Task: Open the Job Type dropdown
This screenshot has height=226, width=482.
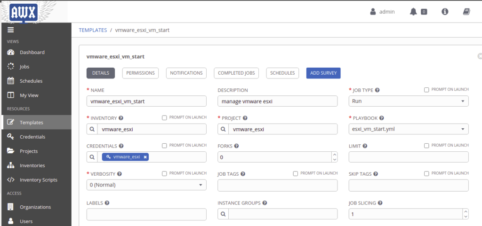Action: pyautogui.click(x=409, y=101)
